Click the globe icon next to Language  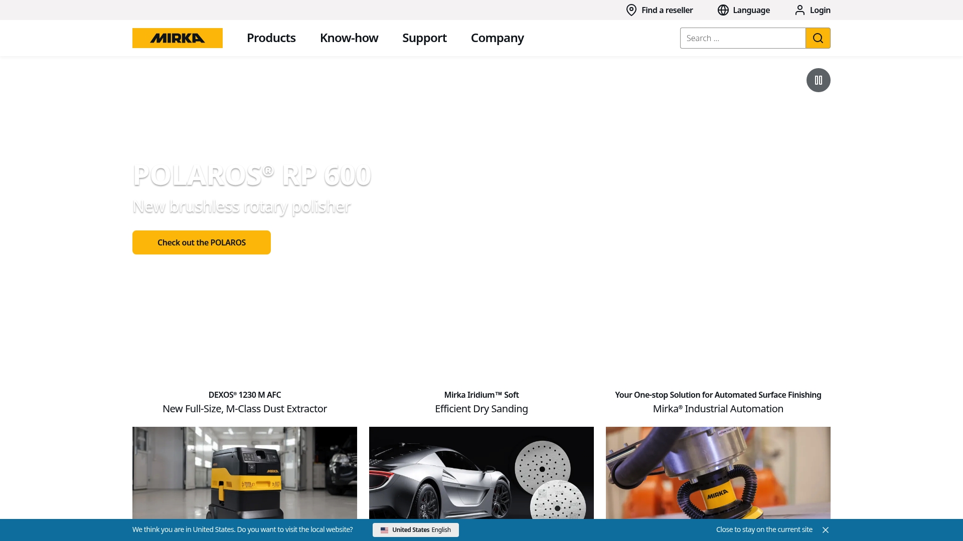coord(723,10)
